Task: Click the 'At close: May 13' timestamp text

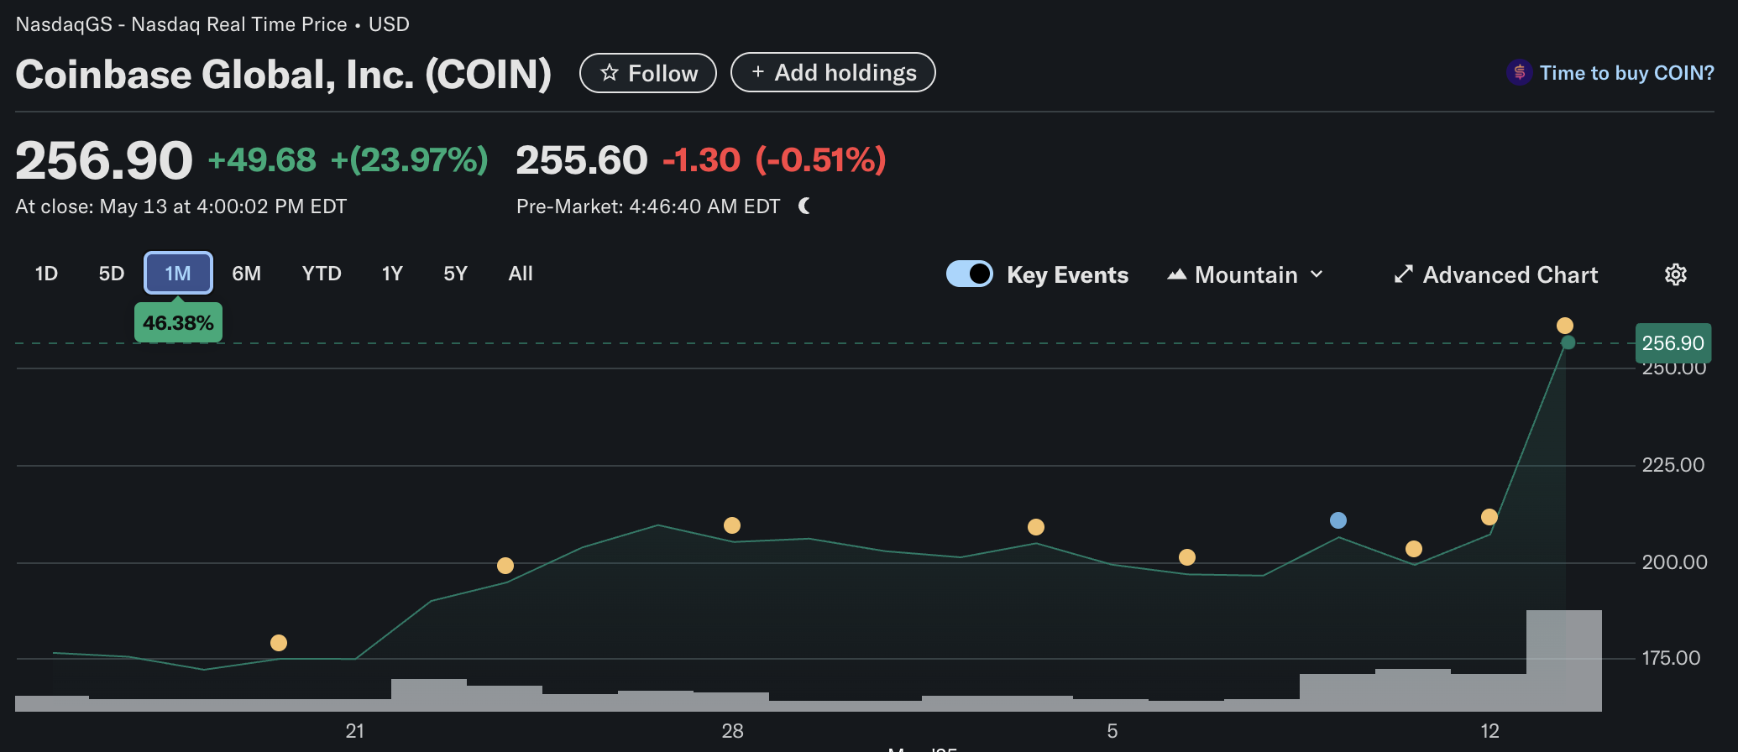Action: coord(181,206)
